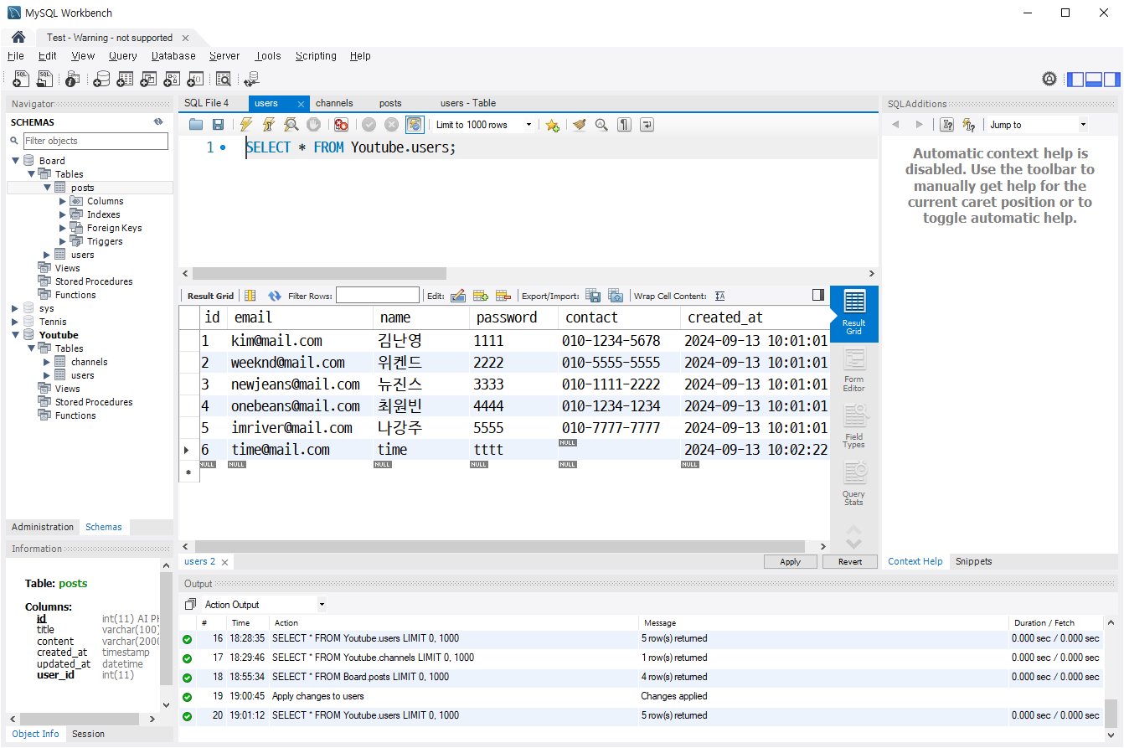Image resolution: width=1124 pixels, height=748 pixels.
Task: Create a new stored procedure icon
Action: pyautogui.click(x=172, y=79)
